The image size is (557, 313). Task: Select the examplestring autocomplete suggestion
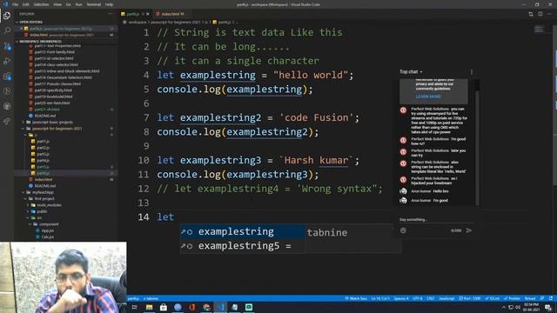(x=243, y=232)
